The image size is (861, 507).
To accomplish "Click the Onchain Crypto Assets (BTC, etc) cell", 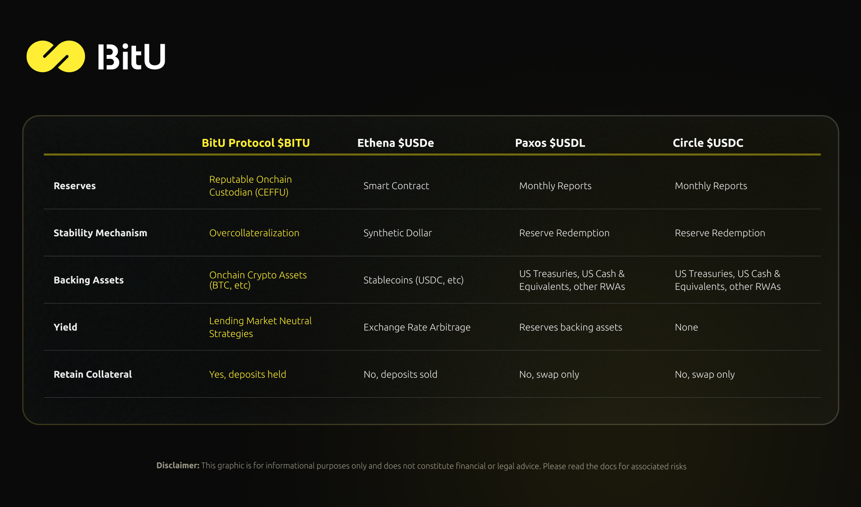I will click(258, 280).
